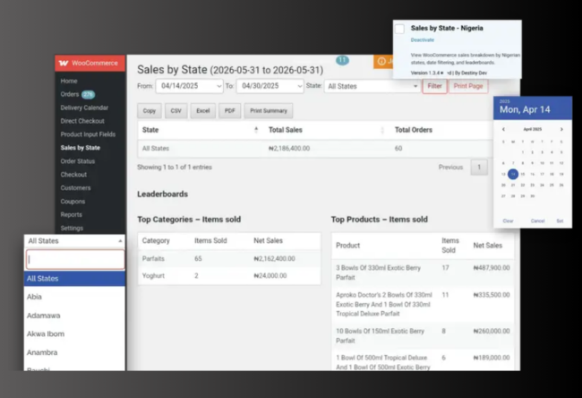This screenshot has height=398, width=582.
Task: Open Product Input Fields menu item
Action: [x=88, y=134]
